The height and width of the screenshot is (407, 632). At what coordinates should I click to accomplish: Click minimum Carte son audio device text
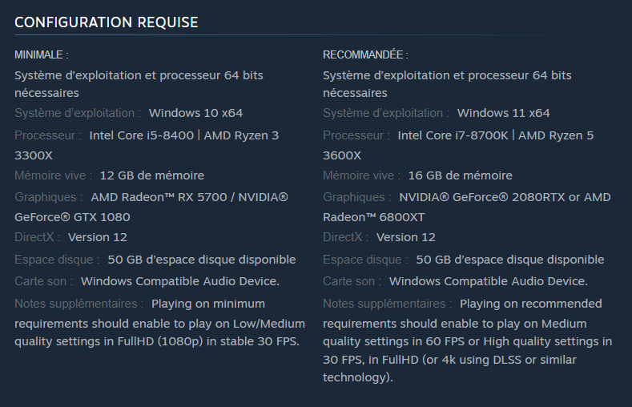click(x=179, y=281)
